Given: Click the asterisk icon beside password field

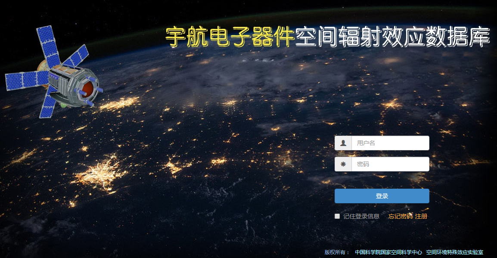Looking at the screenshot, I should 343,164.
